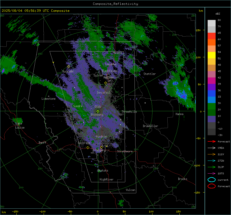Click the Sylvan city label
This screenshot has height=215, width=231.
point(98,75)
